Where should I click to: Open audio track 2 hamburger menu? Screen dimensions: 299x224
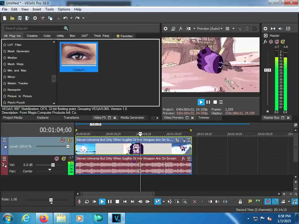tap(4, 159)
